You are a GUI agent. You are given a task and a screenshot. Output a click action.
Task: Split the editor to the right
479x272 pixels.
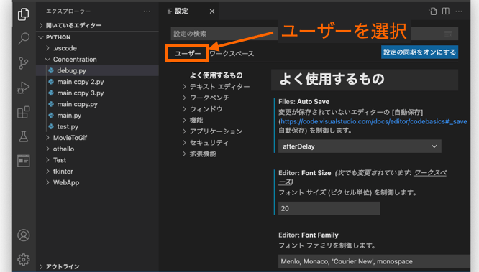tap(446, 11)
